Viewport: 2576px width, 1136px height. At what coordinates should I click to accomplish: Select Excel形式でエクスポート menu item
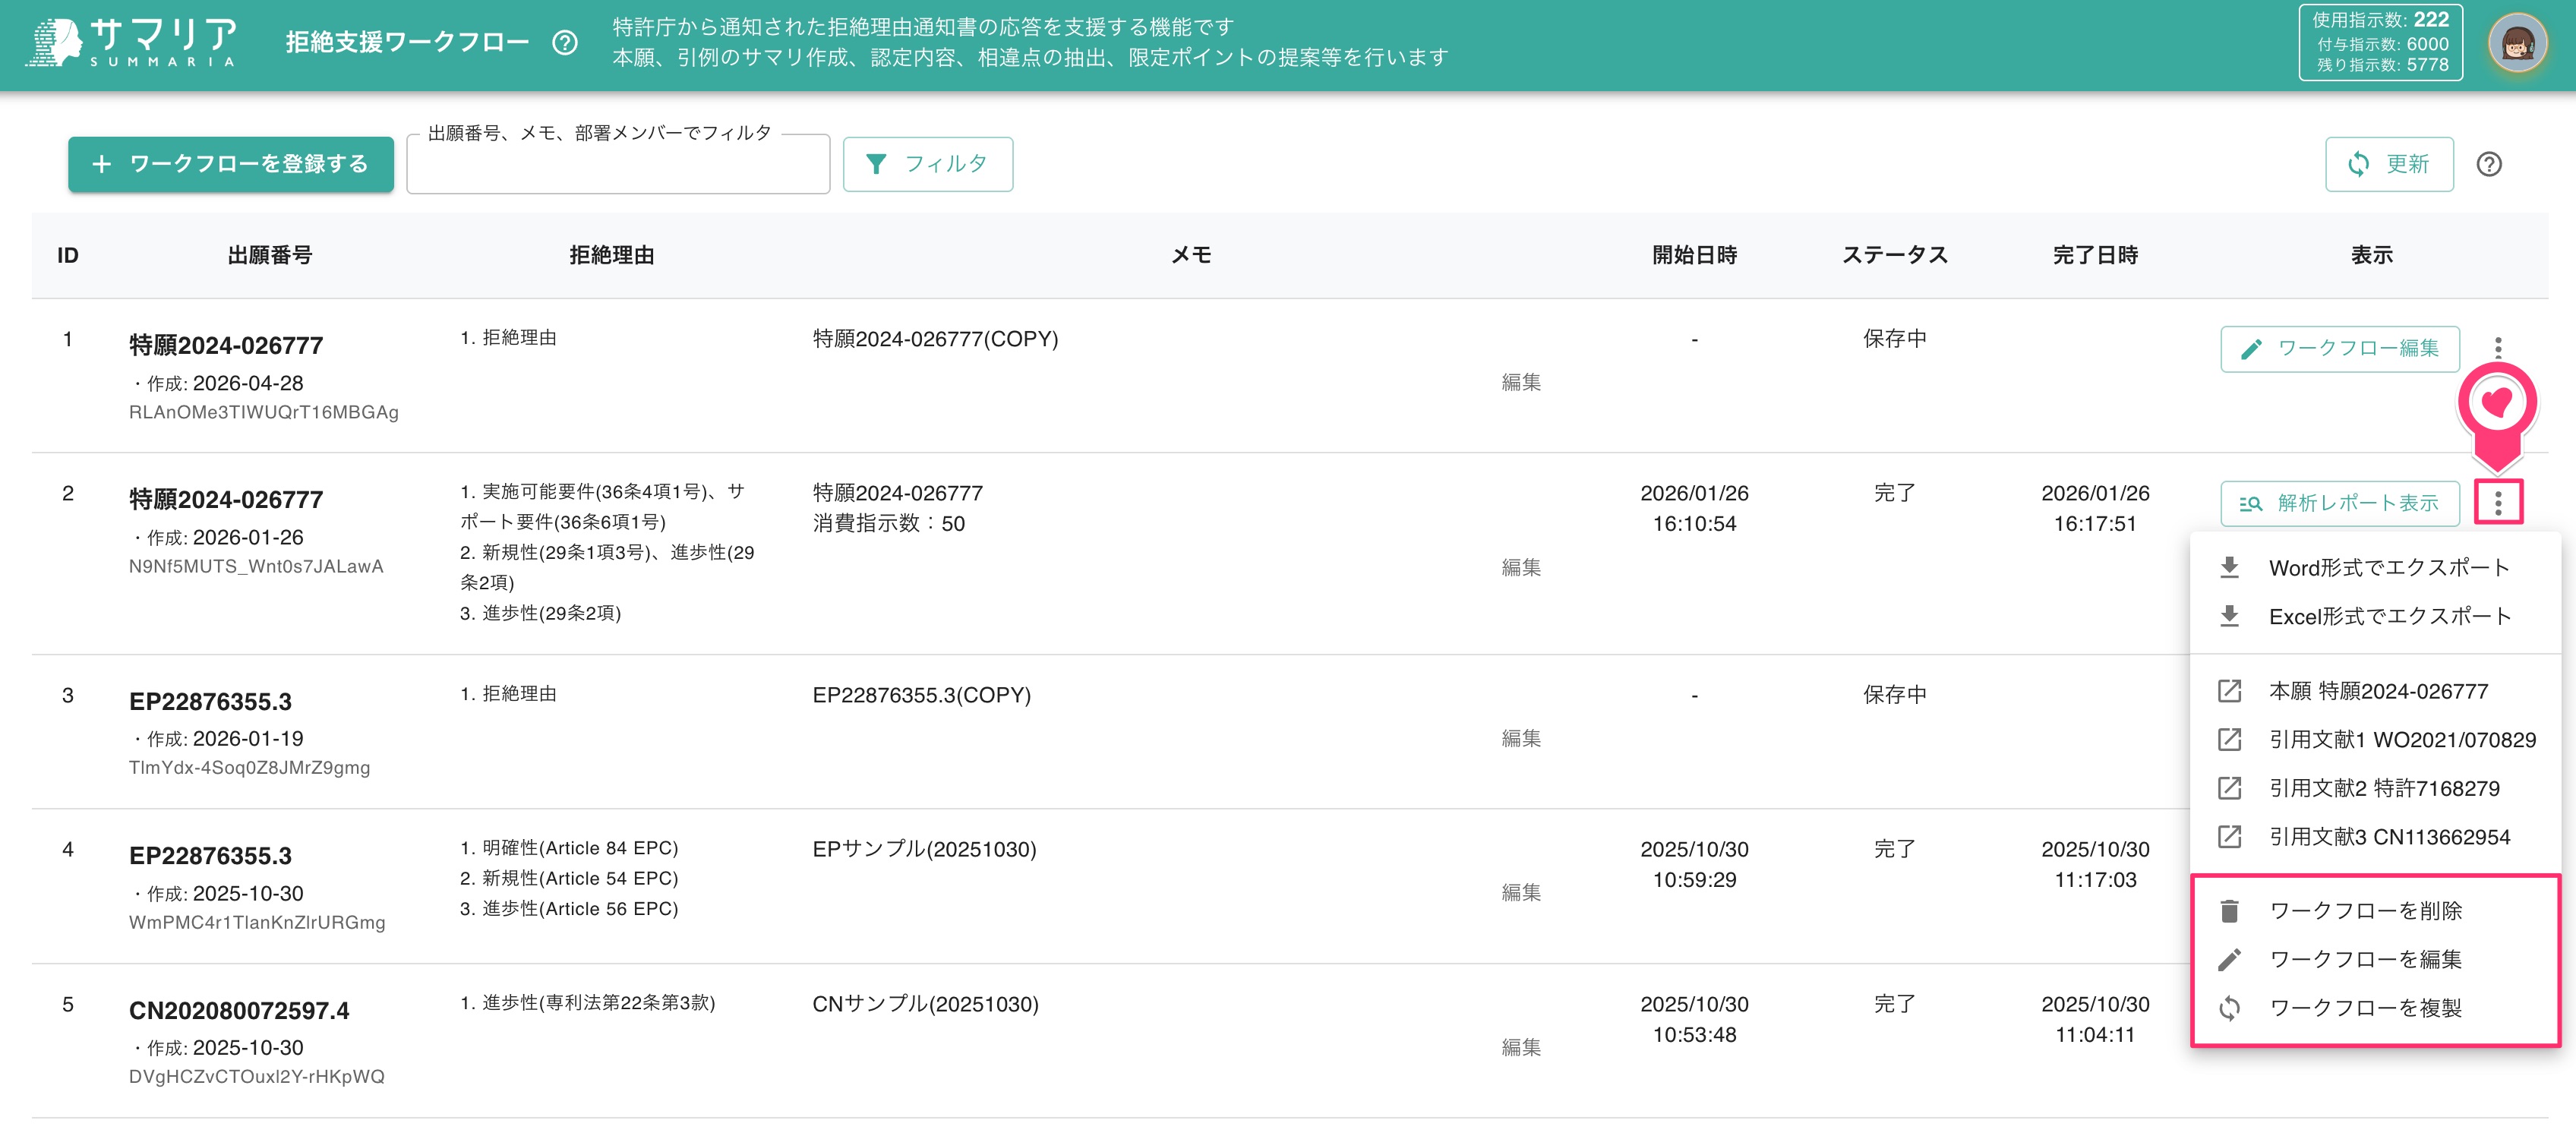coord(2375,616)
